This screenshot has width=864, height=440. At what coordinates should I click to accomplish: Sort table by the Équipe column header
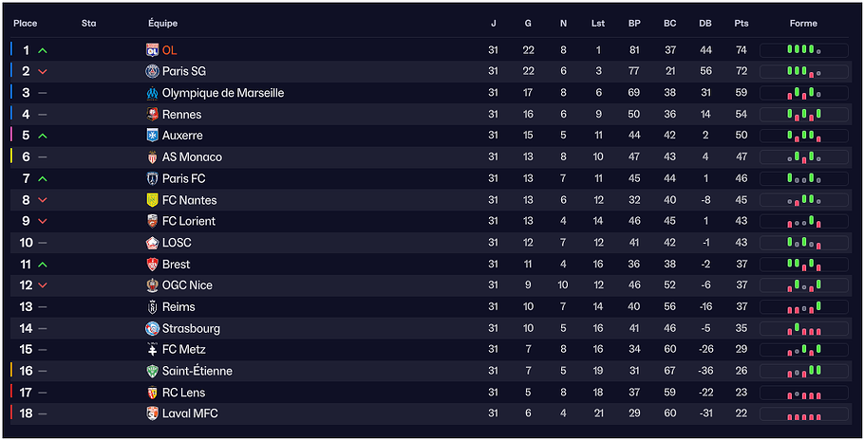click(x=162, y=23)
